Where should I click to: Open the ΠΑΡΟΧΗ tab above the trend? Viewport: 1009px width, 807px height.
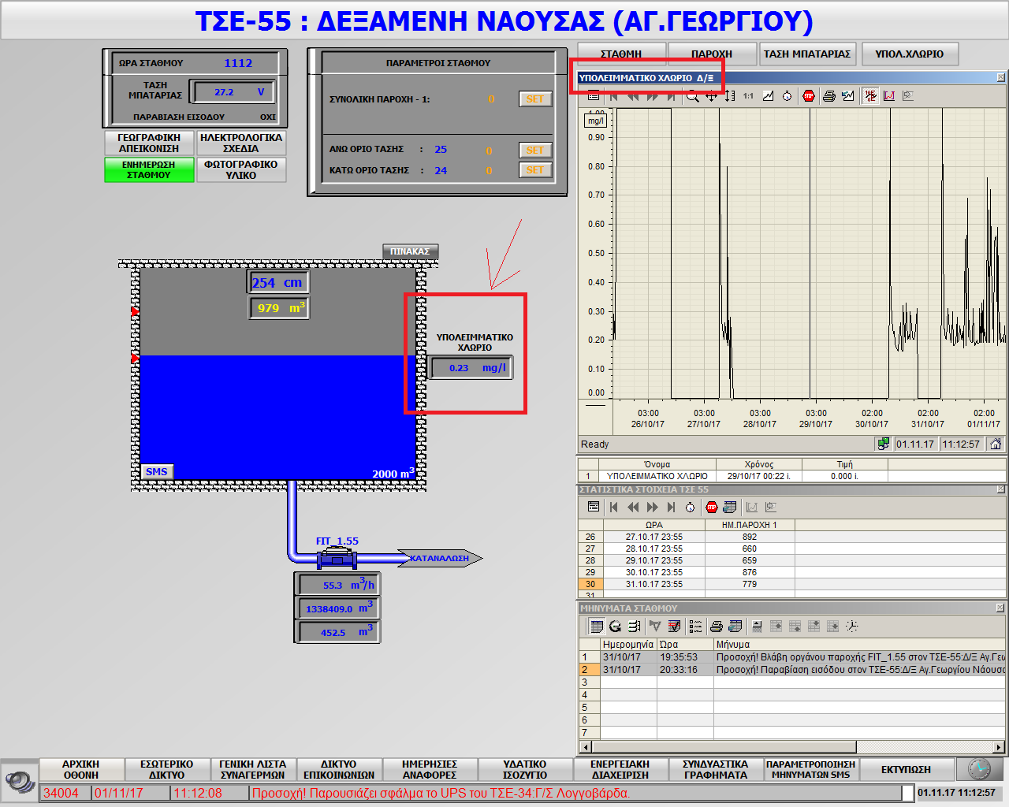click(x=711, y=54)
